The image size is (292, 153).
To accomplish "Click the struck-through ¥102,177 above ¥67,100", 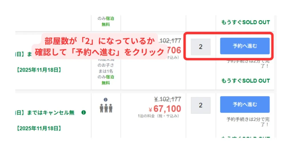I will [167, 99].
